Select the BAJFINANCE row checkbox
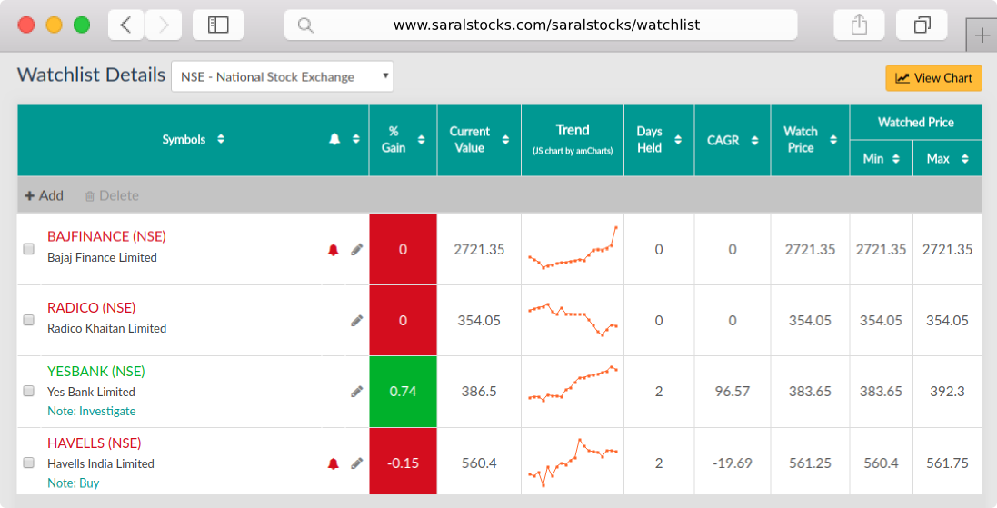This screenshot has height=508, width=997. (28, 249)
